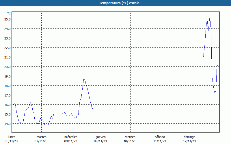Click the "viernes" day label
This screenshot has width=231, height=144.
130,137
